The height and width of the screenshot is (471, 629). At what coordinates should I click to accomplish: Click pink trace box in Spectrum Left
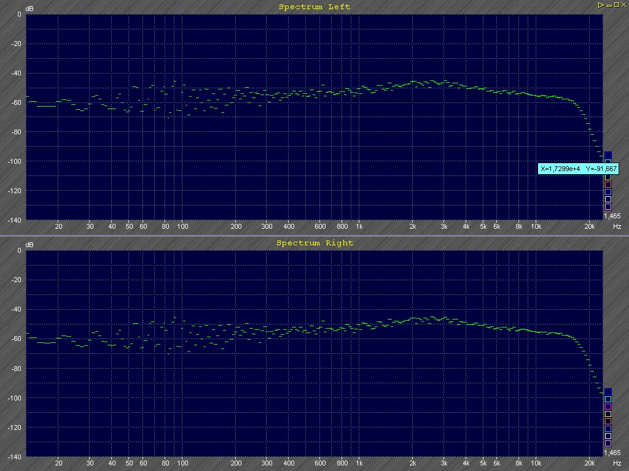coord(608,206)
